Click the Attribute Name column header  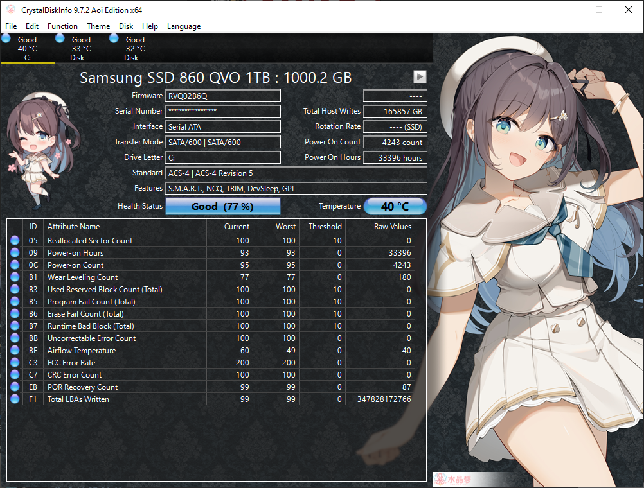pos(125,227)
